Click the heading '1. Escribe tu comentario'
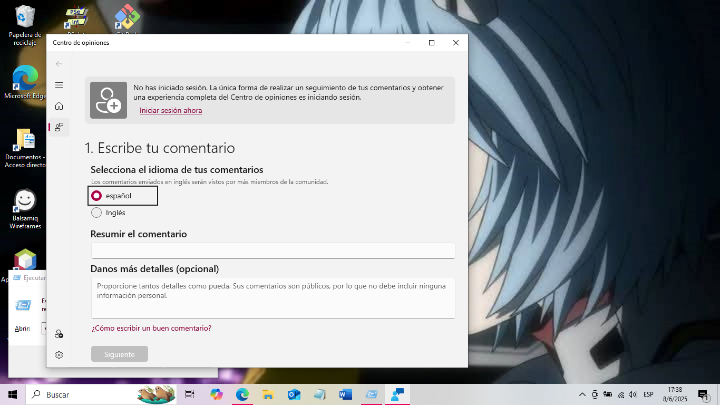The width and height of the screenshot is (720, 405). tap(160, 148)
